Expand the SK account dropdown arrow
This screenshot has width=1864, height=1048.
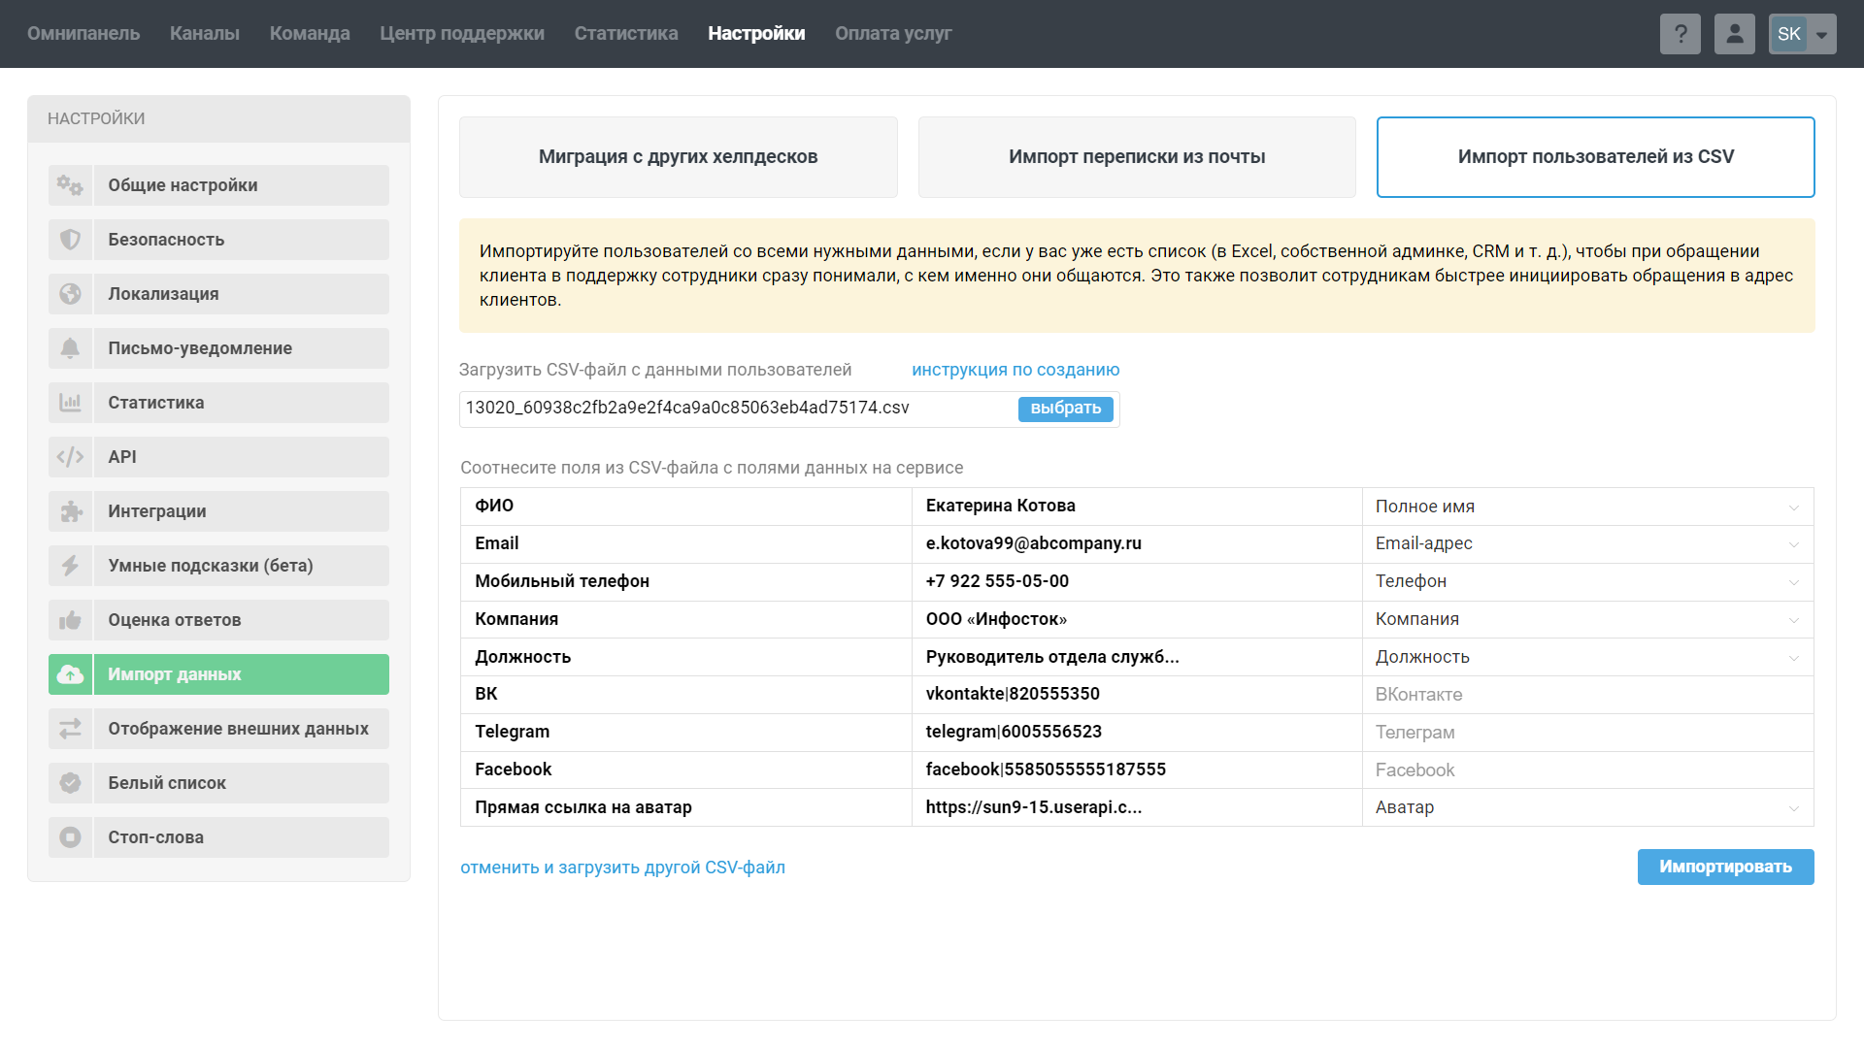[1822, 35]
